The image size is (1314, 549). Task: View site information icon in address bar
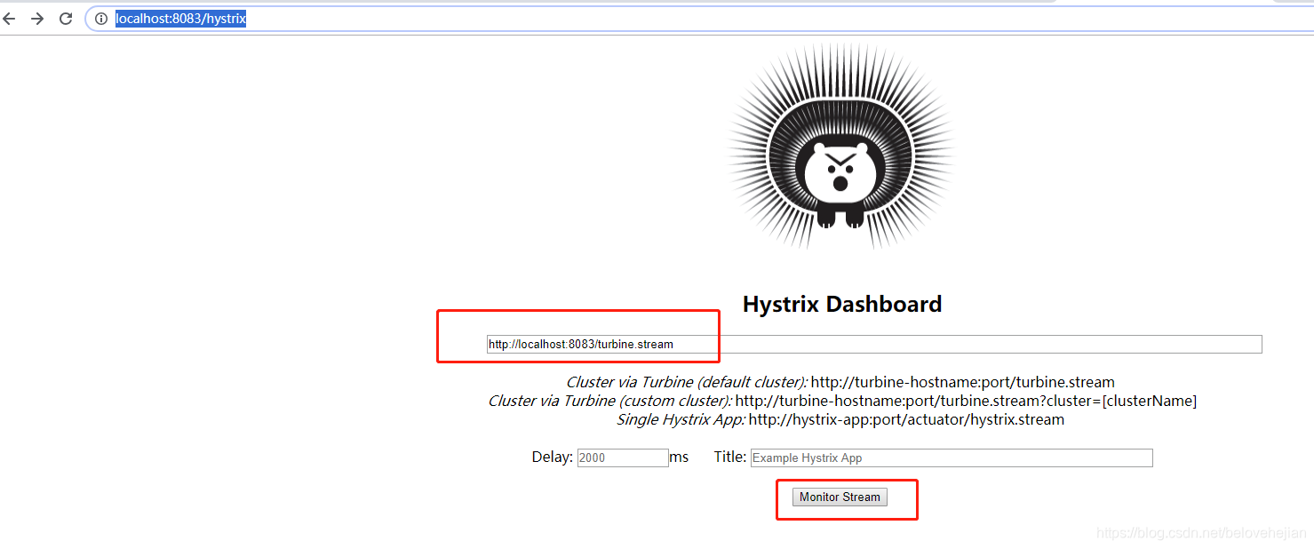[x=101, y=19]
